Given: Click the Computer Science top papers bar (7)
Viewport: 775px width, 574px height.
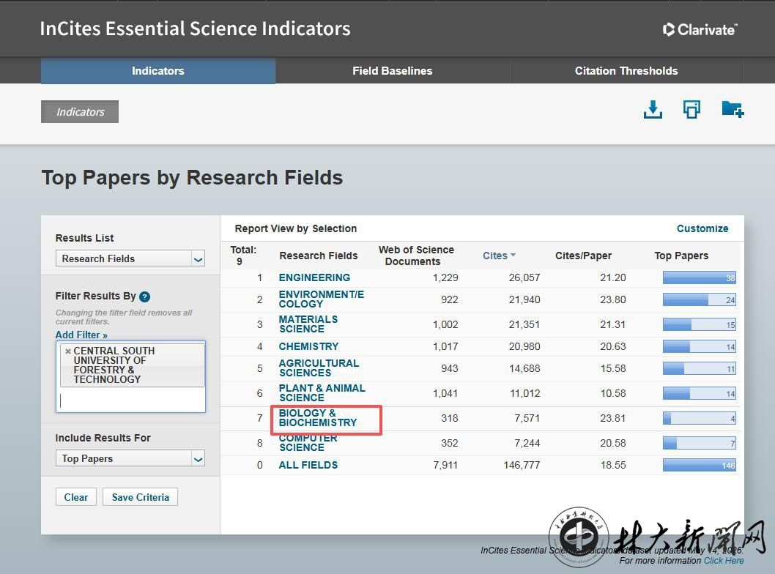Looking at the screenshot, I should [x=700, y=443].
